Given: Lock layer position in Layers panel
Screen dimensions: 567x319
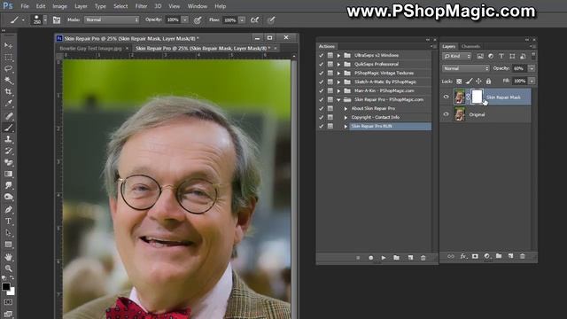Looking at the screenshot, I should click(478, 82).
